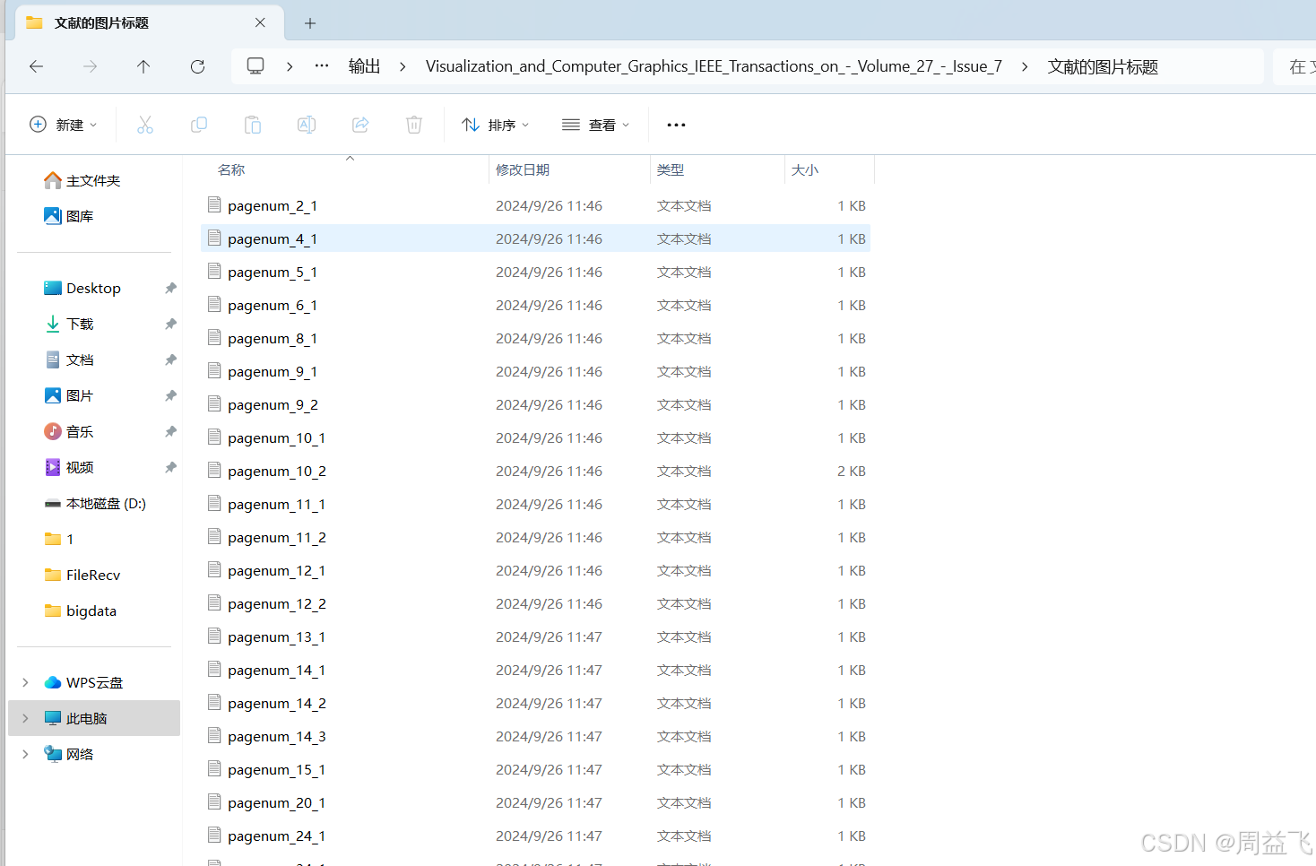Image resolution: width=1316 pixels, height=866 pixels.
Task: Open the 排序 sorting dropdown
Action: tap(495, 125)
